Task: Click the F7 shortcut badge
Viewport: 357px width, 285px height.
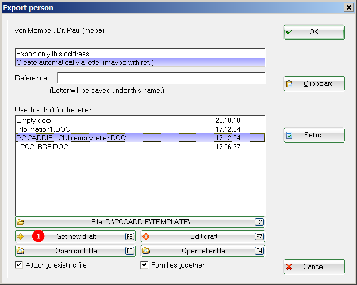Action: point(259,237)
